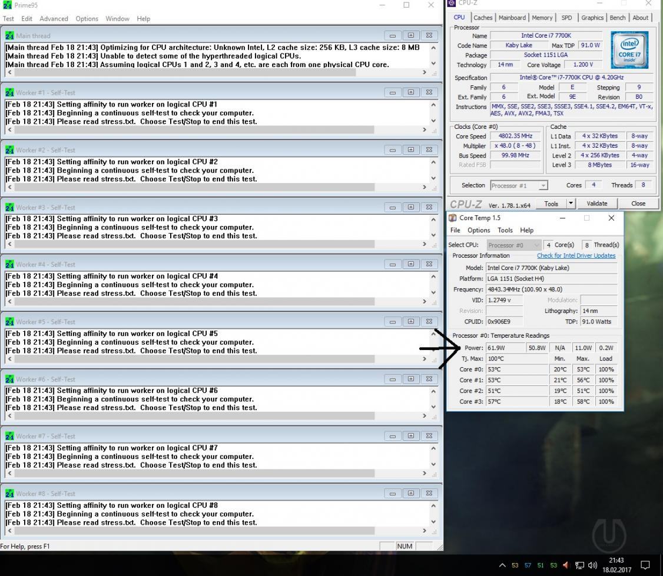The image size is (663, 576).
Task: Switch to the SPD tab in CPU-Z
Action: tap(566, 17)
